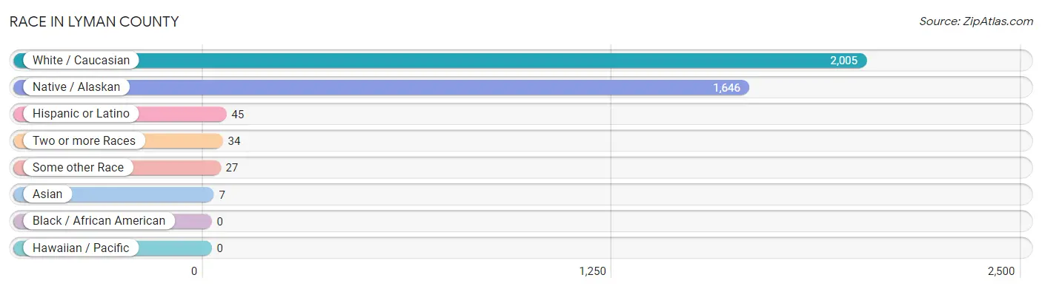This screenshot has width=1042, height=289.
Task: Click the value 45 beside Hispanic bar
Action: tap(238, 115)
